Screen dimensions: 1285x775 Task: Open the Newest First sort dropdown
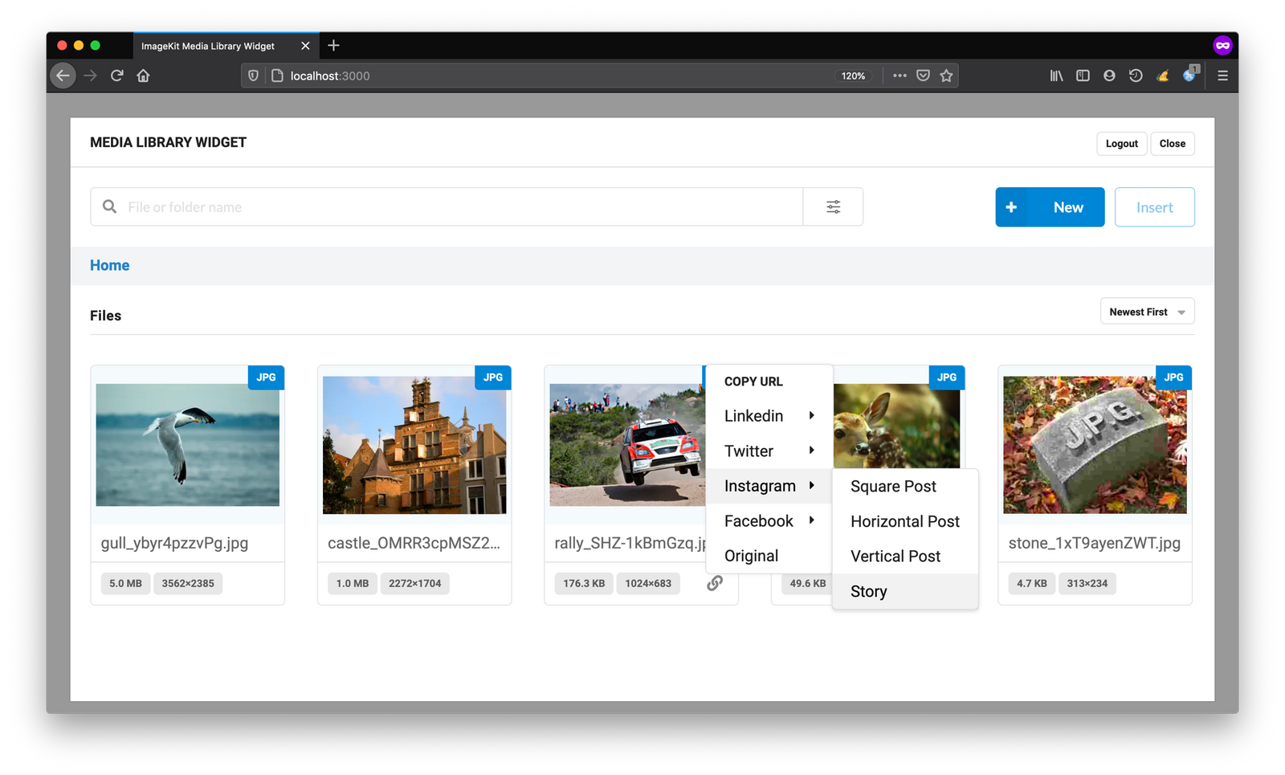(x=1147, y=311)
